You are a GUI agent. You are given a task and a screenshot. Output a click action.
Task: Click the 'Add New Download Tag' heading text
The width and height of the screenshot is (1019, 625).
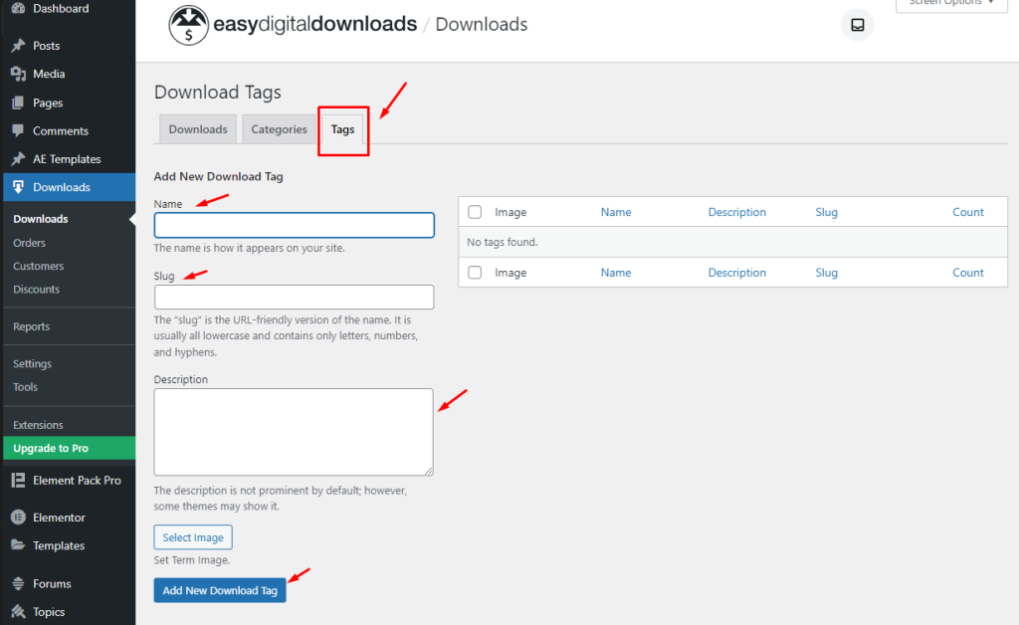pyautogui.click(x=218, y=176)
